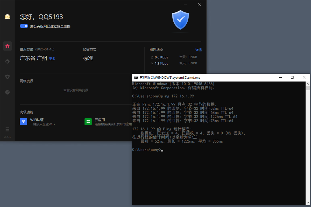Image resolution: width=311 pixels, height=207 pixels.
Task: Click the gold membership badge icon in sidebar
Action: 7,17
